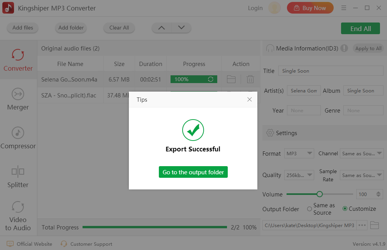This screenshot has height=250, width=387.
Task: Click the Volume slider handle
Action: [319, 194]
